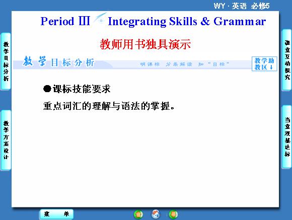The height and width of the screenshot is (220, 292).
Task: Click the green down-arrow next-page icon
Action: point(173,214)
